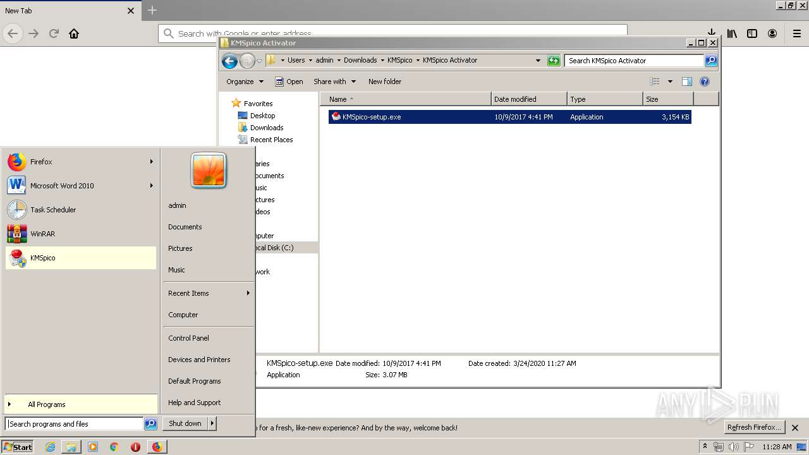This screenshot has width=809, height=455.
Task: Click the Windows Media Player taskbar icon
Action: 93,447
